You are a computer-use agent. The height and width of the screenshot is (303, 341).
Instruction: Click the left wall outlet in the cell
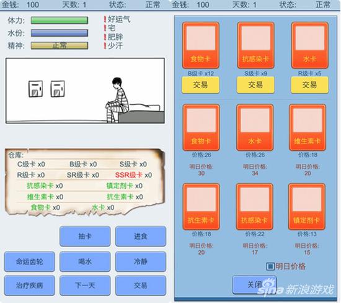[35, 89]
